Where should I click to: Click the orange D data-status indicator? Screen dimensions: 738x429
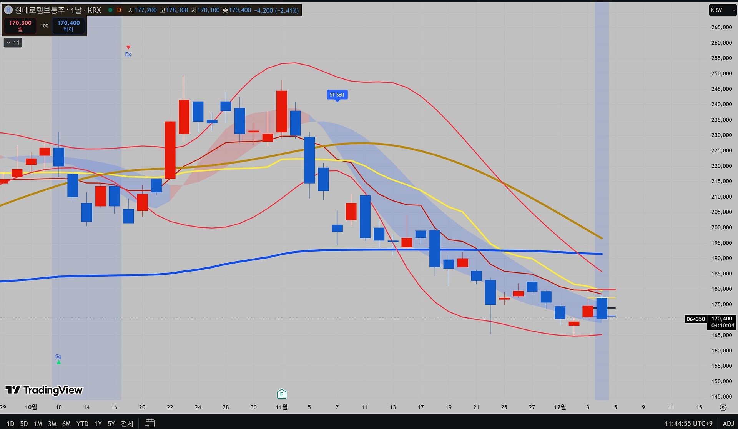[119, 10]
